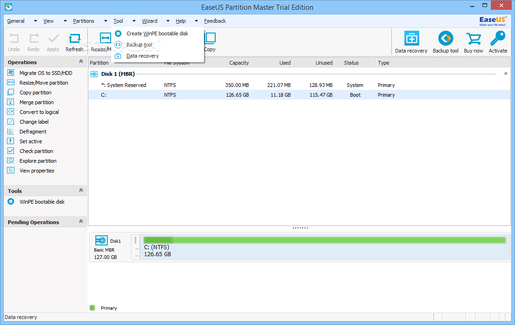Viewport: 515px width, 325px height.
Task: Click the Primary green legend swatch
Action: point(92,308)
